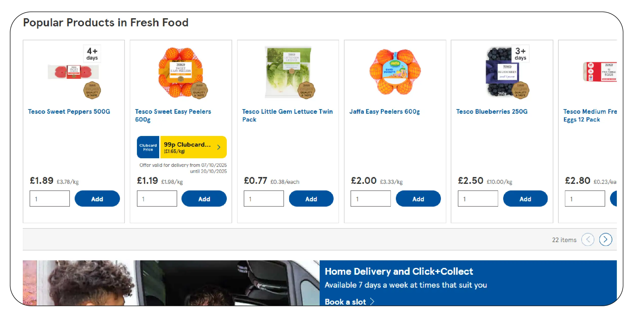Open the Jaffa Easy Peelers 600g product page

pyautogui.click(x=384, y=111)
